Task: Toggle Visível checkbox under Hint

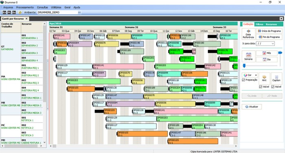Action: click(x=261, y=87)
